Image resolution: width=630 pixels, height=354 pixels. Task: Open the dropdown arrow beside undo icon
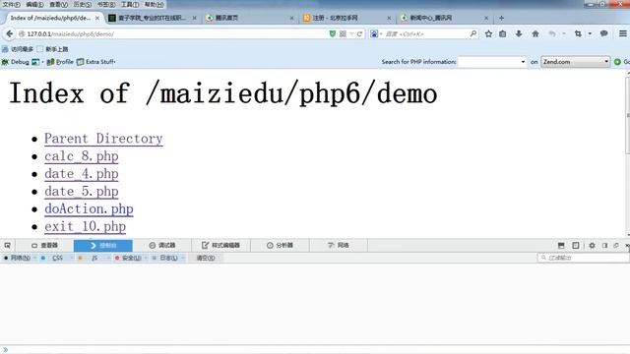point(564,34)
